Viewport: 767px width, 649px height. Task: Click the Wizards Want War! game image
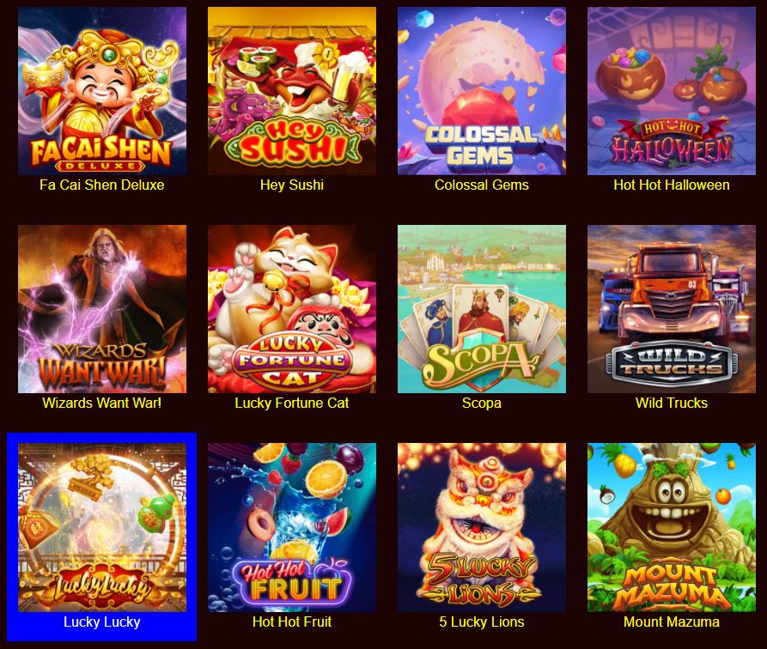[x=101, y=309]
